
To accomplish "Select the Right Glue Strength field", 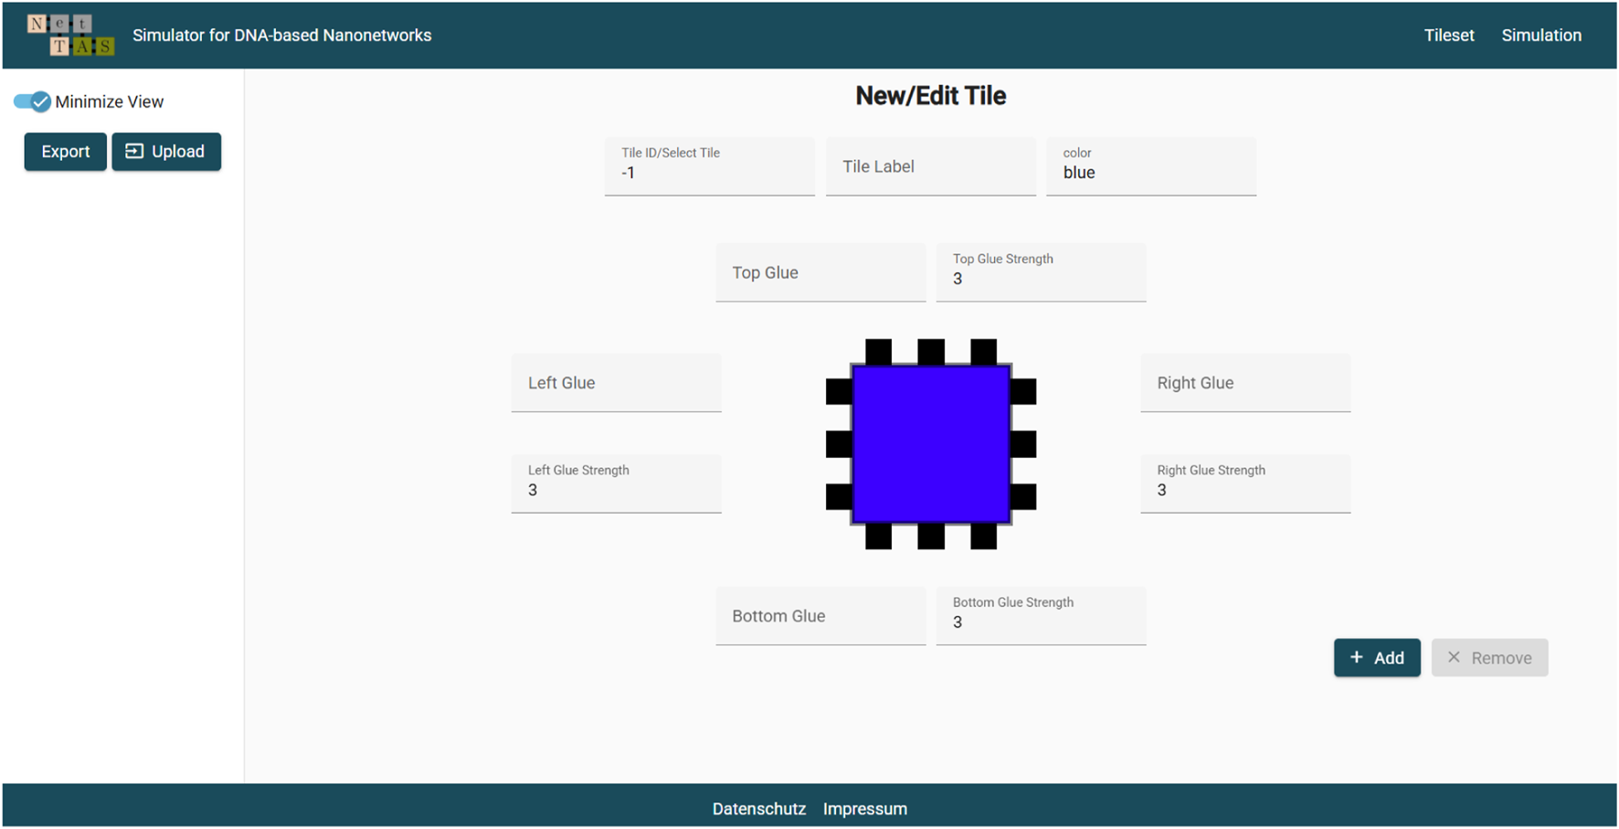I will pyautogui.click(x=1244, y=484).
